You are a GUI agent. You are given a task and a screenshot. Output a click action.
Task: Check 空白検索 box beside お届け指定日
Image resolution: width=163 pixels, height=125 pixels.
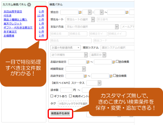tap(117, 61)
